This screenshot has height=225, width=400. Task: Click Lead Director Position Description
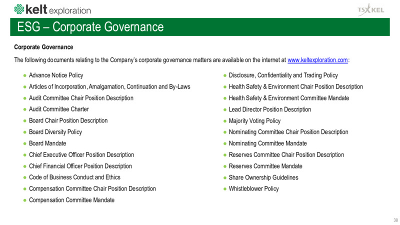270,109
